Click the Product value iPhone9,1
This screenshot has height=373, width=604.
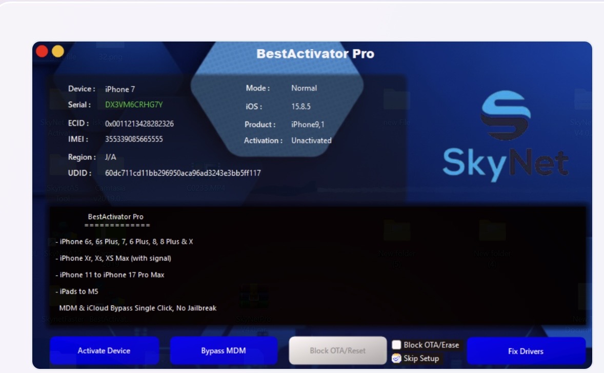coord(308,125)
